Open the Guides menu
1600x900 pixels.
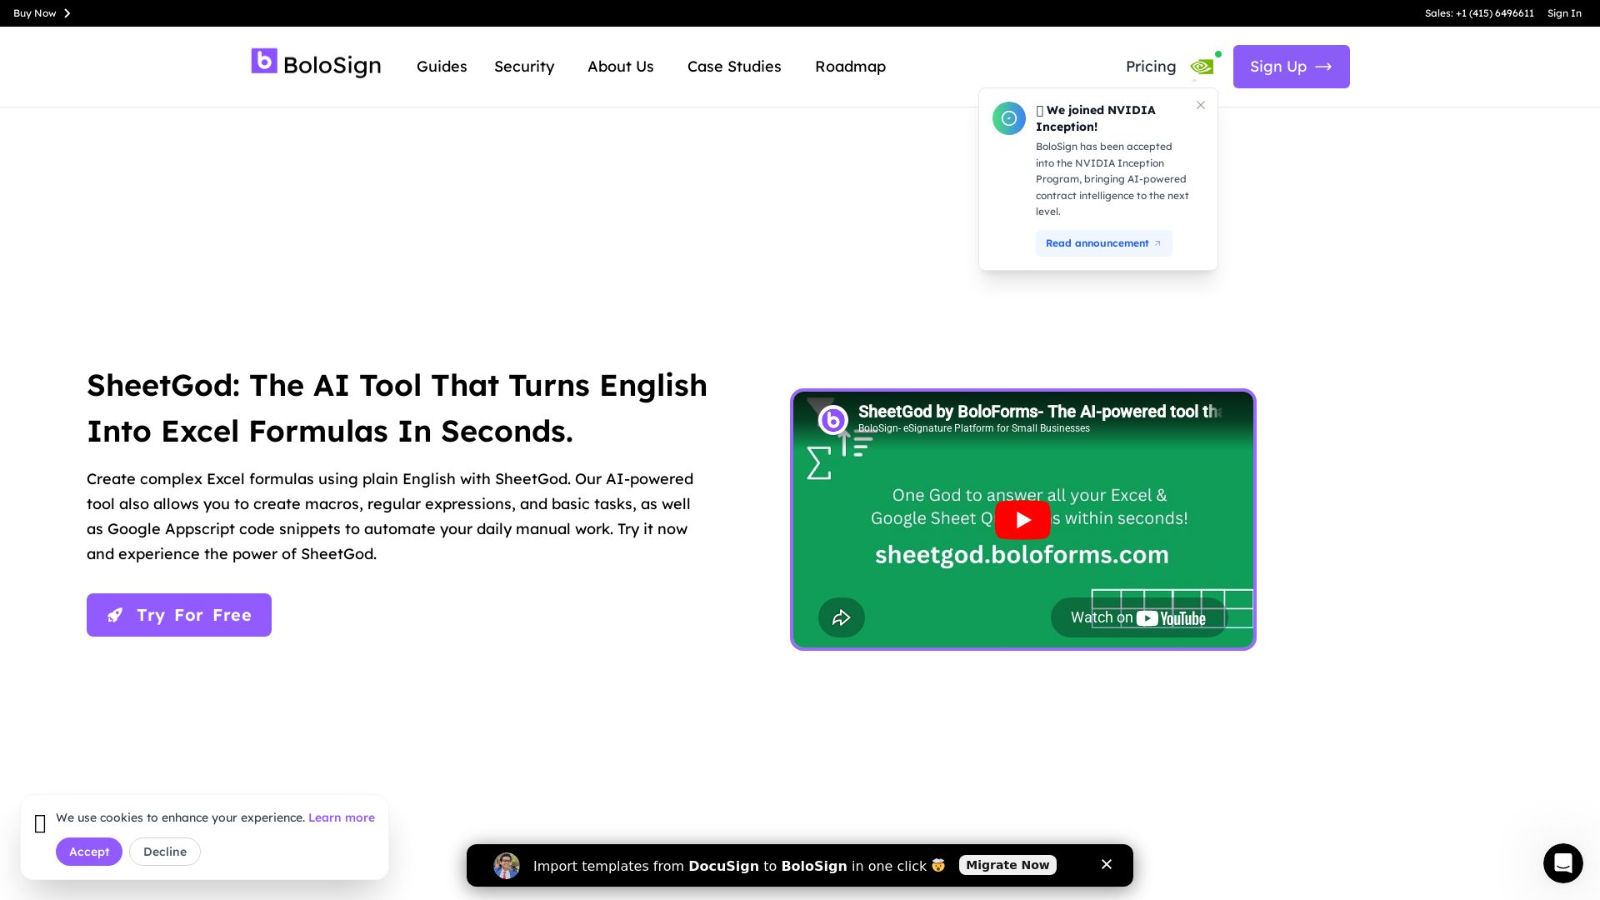[x=442, y=67]
